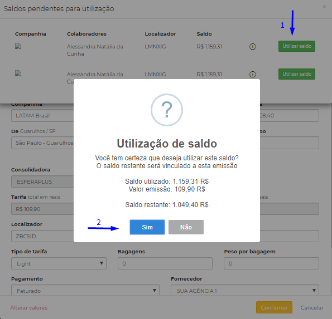
Task: Click the Alterar valores link
Action: (x=29, y=308)
